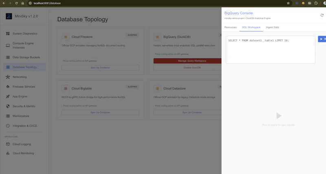Open Firebase Services in the sidebar
Image resolution: width=326 pixels, height=174 pixels.
[24, 87]
